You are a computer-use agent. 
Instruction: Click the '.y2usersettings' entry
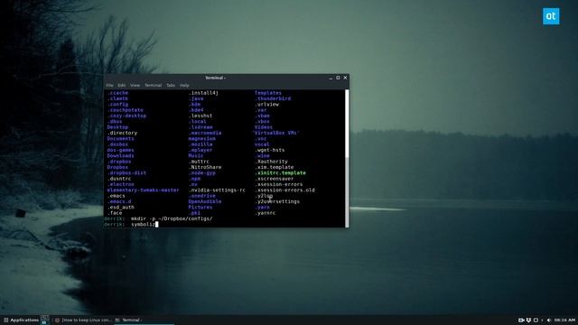tap(277, 201)
